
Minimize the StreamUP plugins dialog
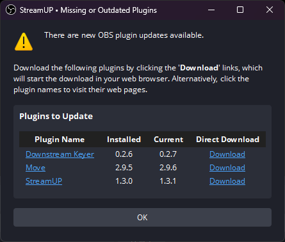pyautogui.click(x=211, y=10)
